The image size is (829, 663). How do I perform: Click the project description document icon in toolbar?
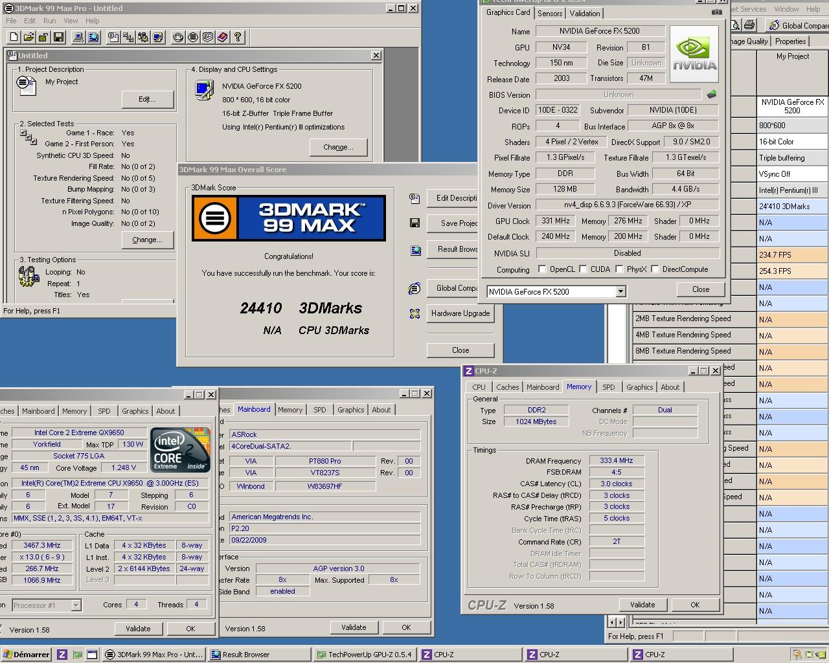(x=113, y=38)
